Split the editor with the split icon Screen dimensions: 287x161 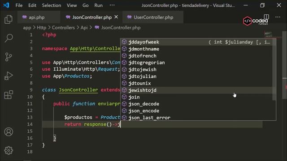(266, 17)
